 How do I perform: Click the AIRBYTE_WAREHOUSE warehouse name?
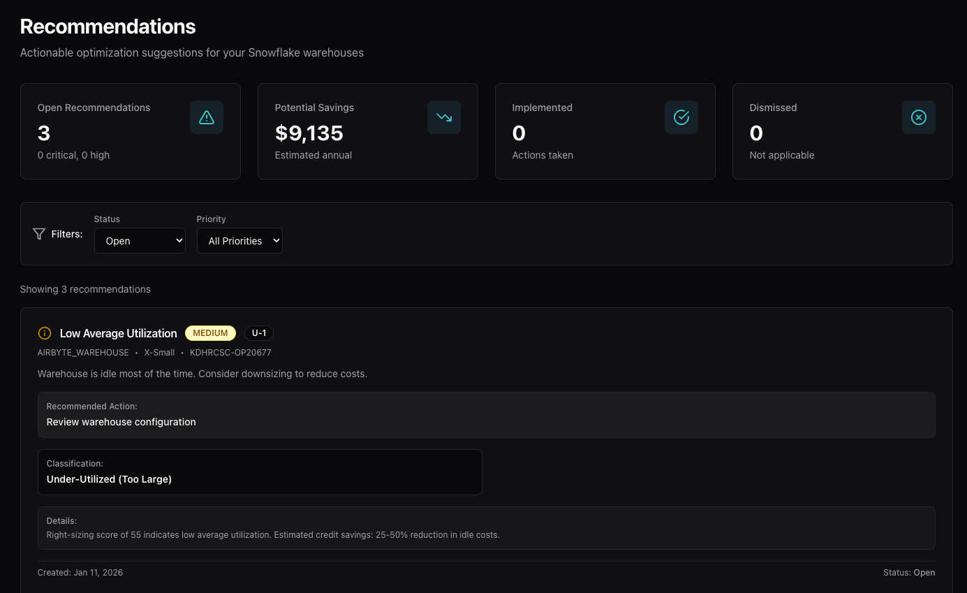click(x=83, y=353)
